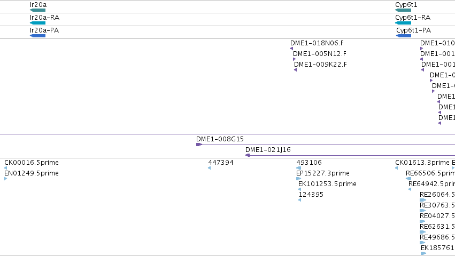This screenshot has height=256, width=455.
Task: Click the Cyp6t1-RA label
Action: pyautogui.click(x=413, y=18)
